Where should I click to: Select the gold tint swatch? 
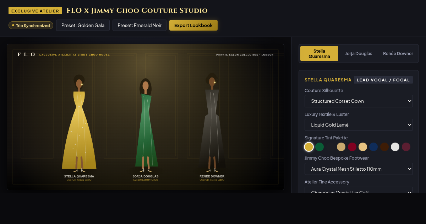[x=309, y=147]
